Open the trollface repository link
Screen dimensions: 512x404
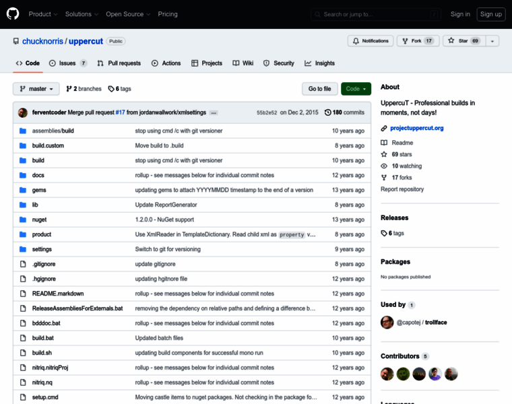[x=436, y=323]
